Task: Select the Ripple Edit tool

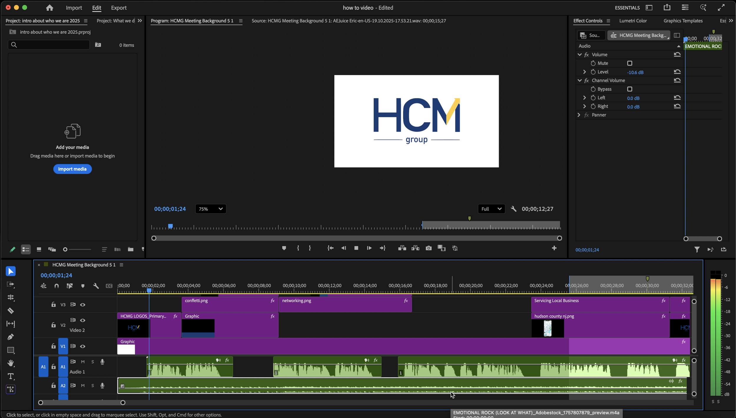Action: coord(11,298)
